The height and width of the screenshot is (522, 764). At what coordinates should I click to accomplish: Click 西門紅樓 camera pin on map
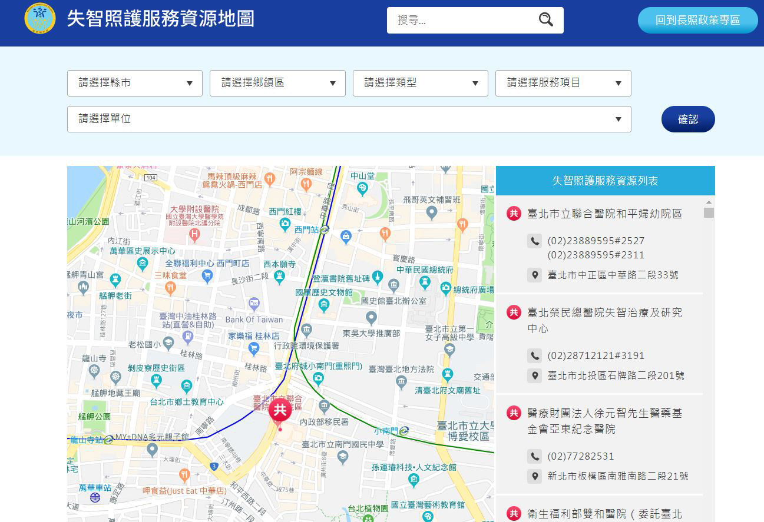point(285,224)
